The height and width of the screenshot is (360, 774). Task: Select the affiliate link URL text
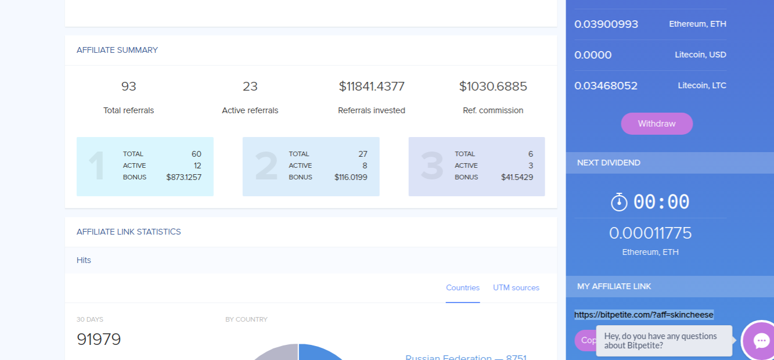tap(644, 315)
